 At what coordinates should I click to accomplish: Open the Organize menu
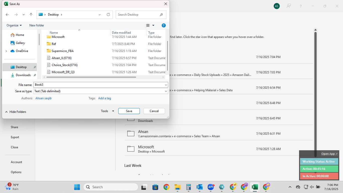[14, 25]
